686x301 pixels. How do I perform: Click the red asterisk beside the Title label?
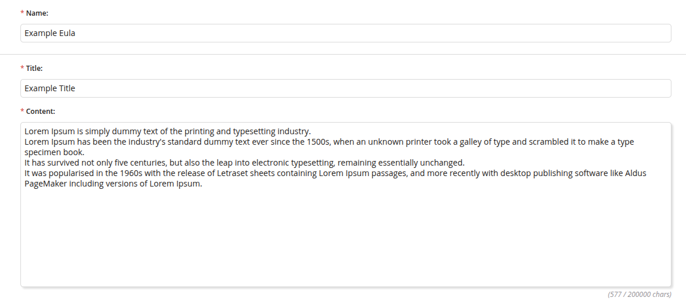pyautogui.click(x=22, y=69)
